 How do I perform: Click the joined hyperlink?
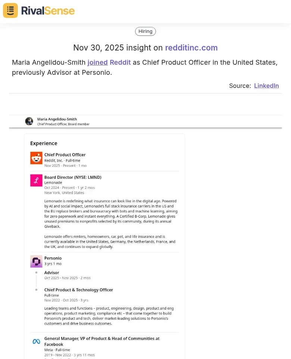[x=97, y=62]
